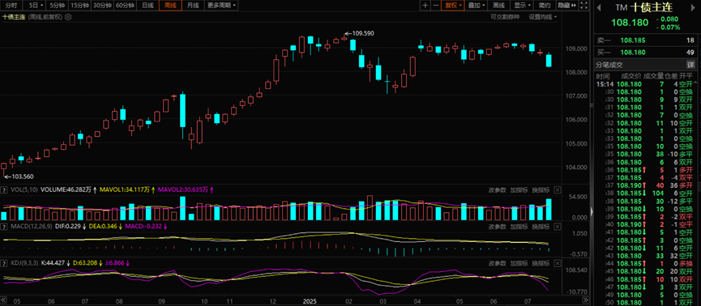Open chart settings gear beside 十债主连
The width and height of the screenshot is (701, 306).
point(68,17)
